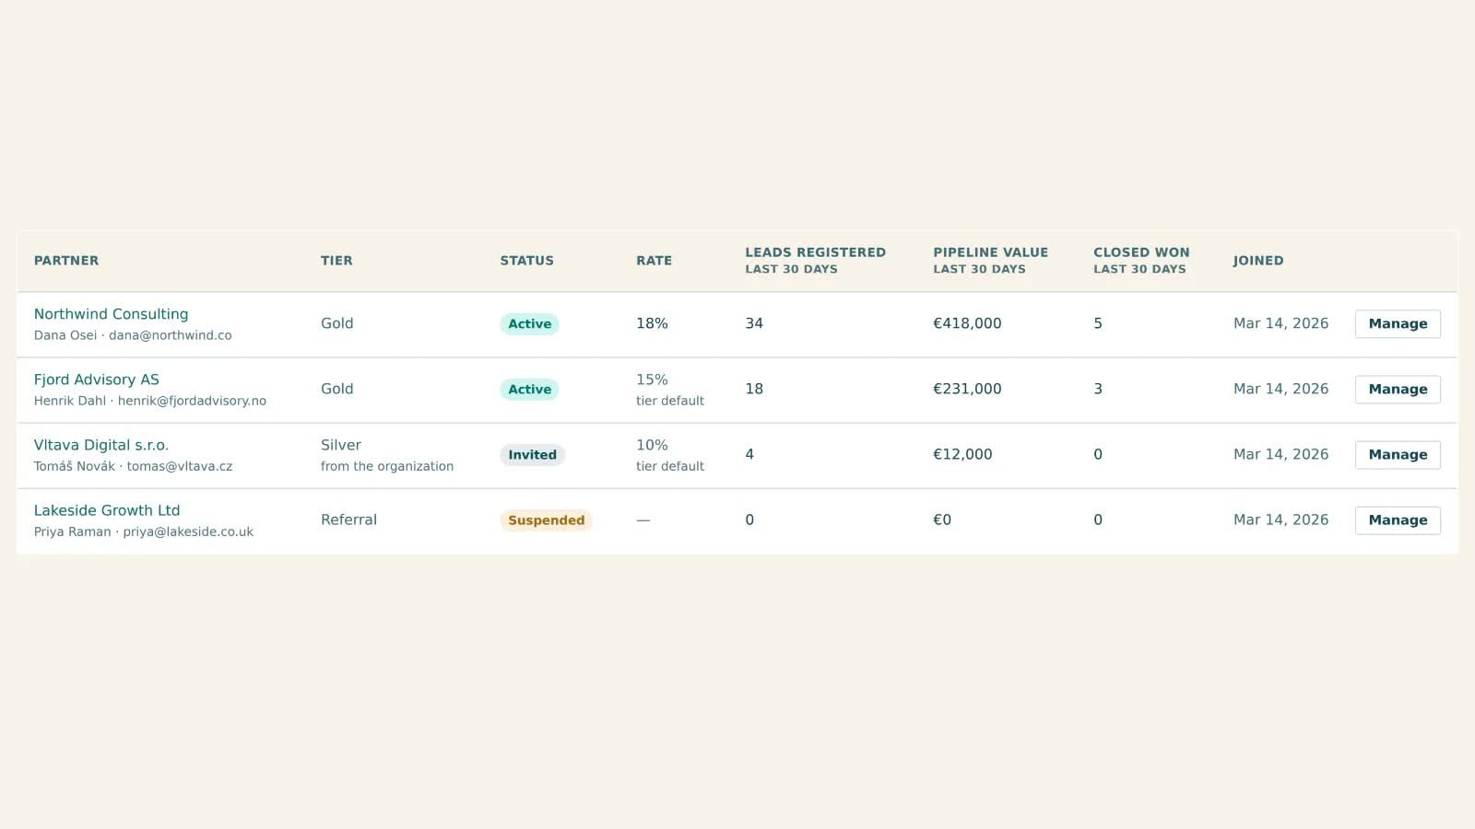Screen dimensions: 1475x829
Task: Click the €418,000 pipeline value
Action: (967, 323)
